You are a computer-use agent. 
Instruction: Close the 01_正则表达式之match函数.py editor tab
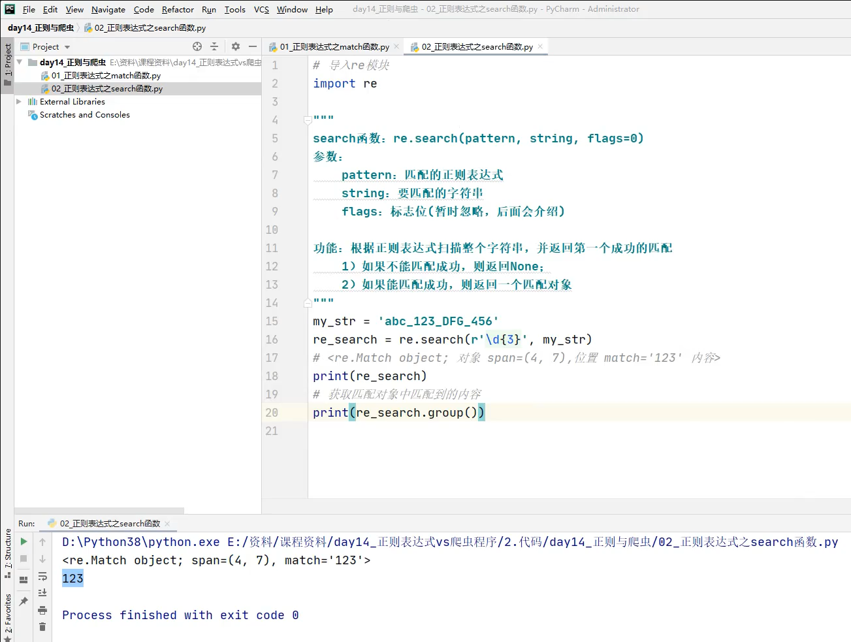click(x=396, y=46)
